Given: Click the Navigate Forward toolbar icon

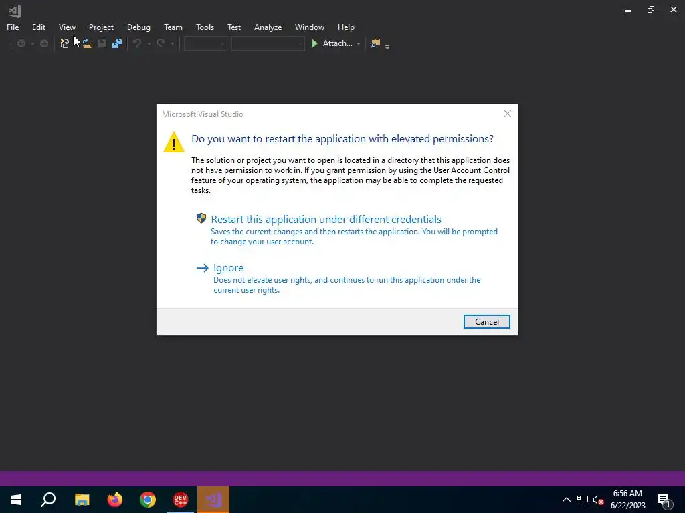Looking at the screenshot, I should [44, 43].
